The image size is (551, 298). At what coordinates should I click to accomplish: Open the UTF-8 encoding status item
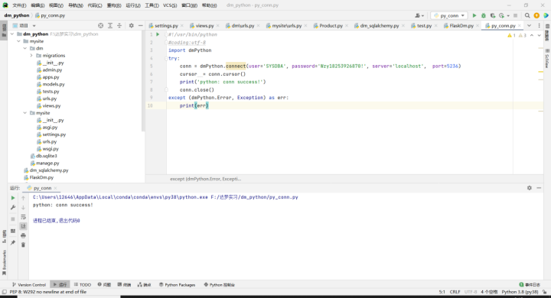coord(471,292)
